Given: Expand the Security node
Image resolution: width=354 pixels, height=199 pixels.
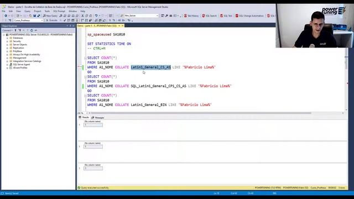Looking at the screenshot, I should pyautogui.click(x=7, y=41).
